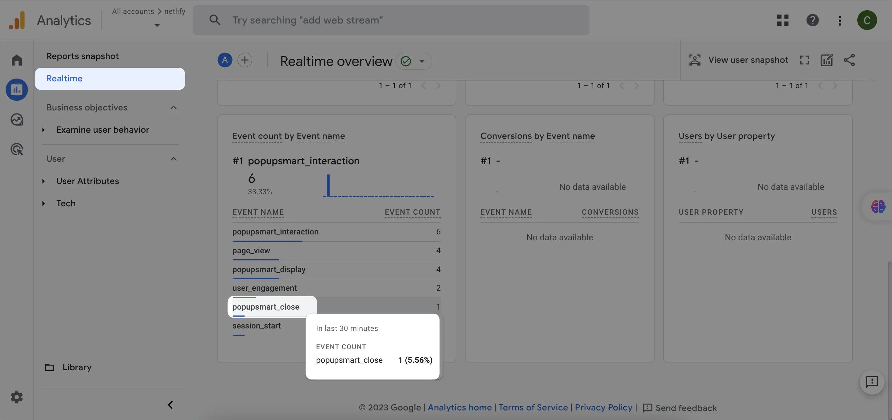Screen dimensions: 892x420
Task: Open the floating feedback chat icon
Action: click(x=872, y=382)
